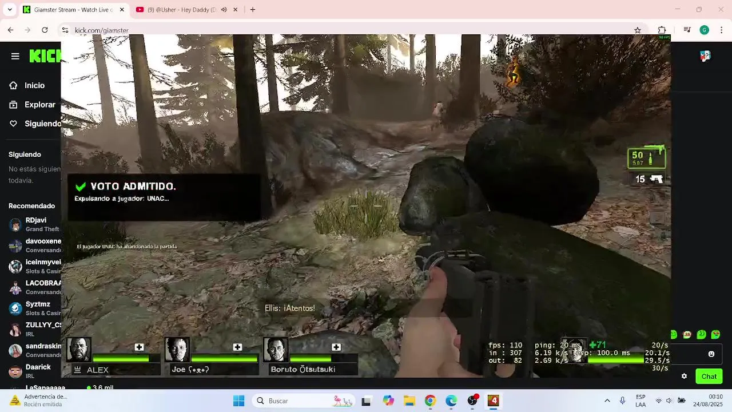Go forward in browser history
732x412 pixels.
(x=27, y=30)
